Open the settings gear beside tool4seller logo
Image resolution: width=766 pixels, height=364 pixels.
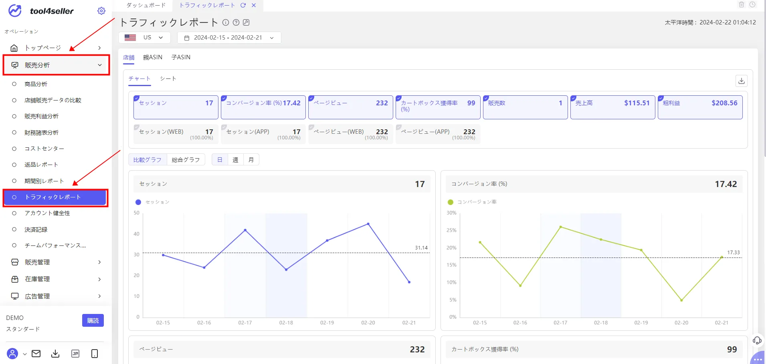(101, 11)
